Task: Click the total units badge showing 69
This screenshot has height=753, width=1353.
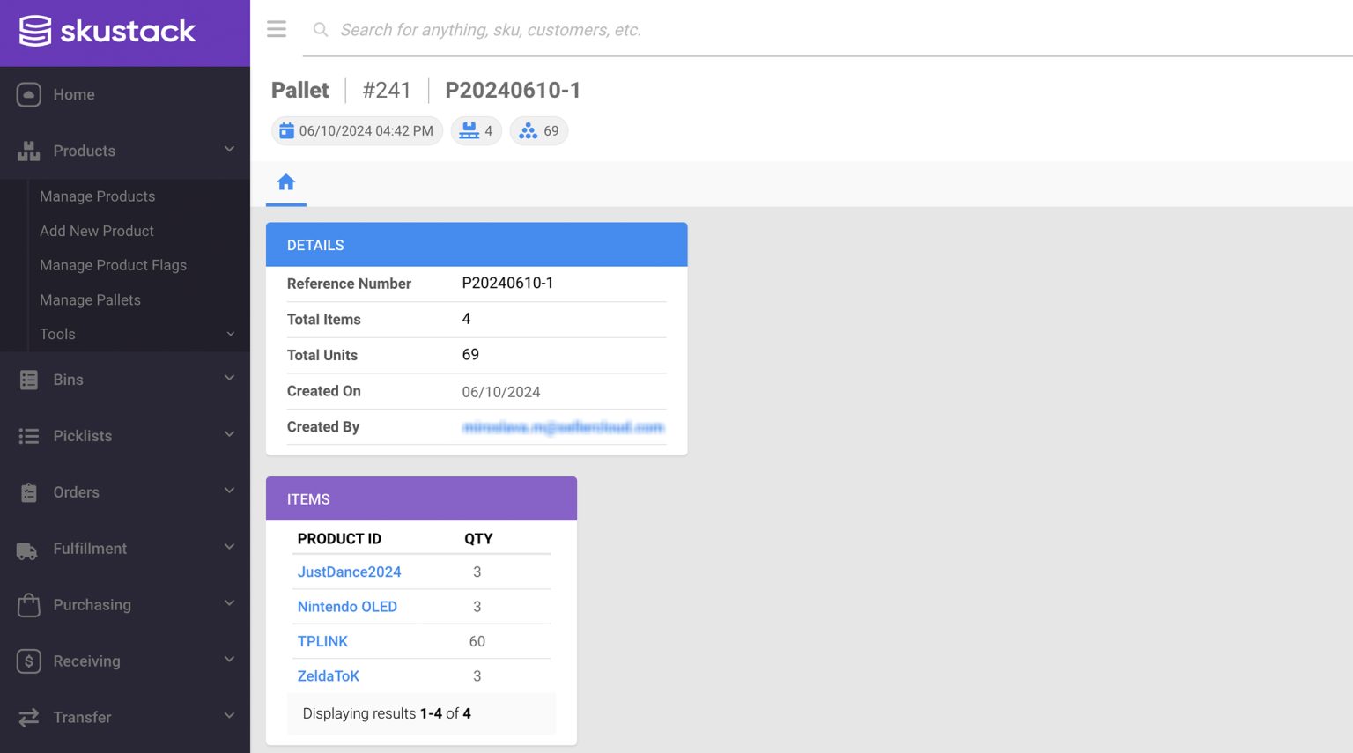Action: coord(538,129)
